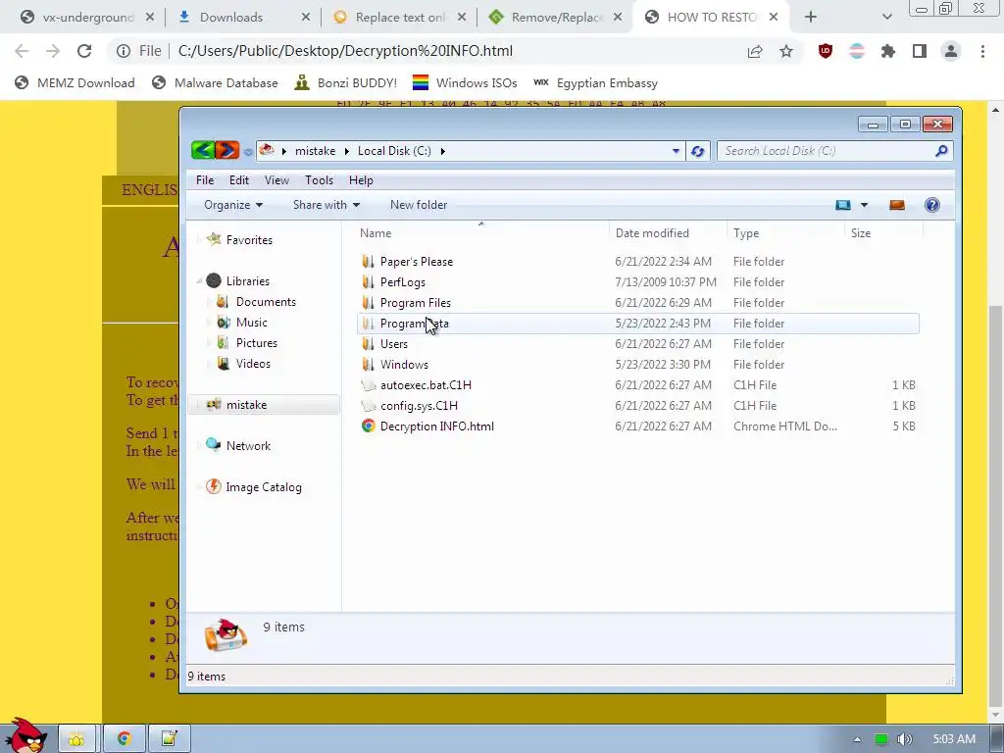1004x753 pixels.
Task: Select Music library in the sidebar
Action: tap(252, 322)
